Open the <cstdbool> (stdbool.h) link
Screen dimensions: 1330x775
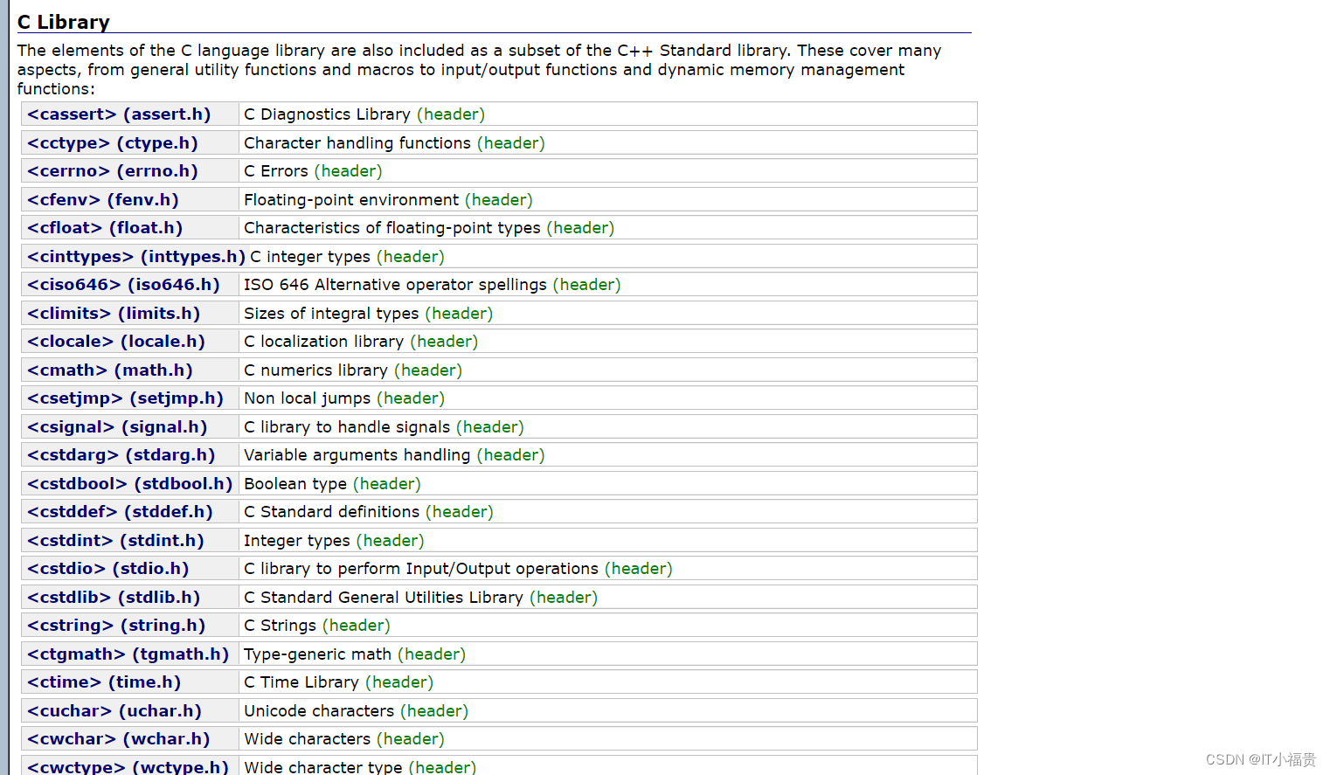(x=130, y=483)
